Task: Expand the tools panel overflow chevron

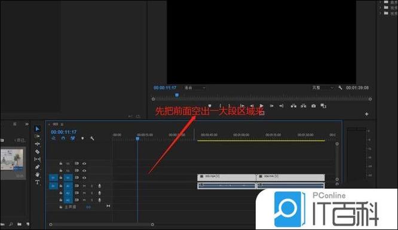Action: click(27, 124)
